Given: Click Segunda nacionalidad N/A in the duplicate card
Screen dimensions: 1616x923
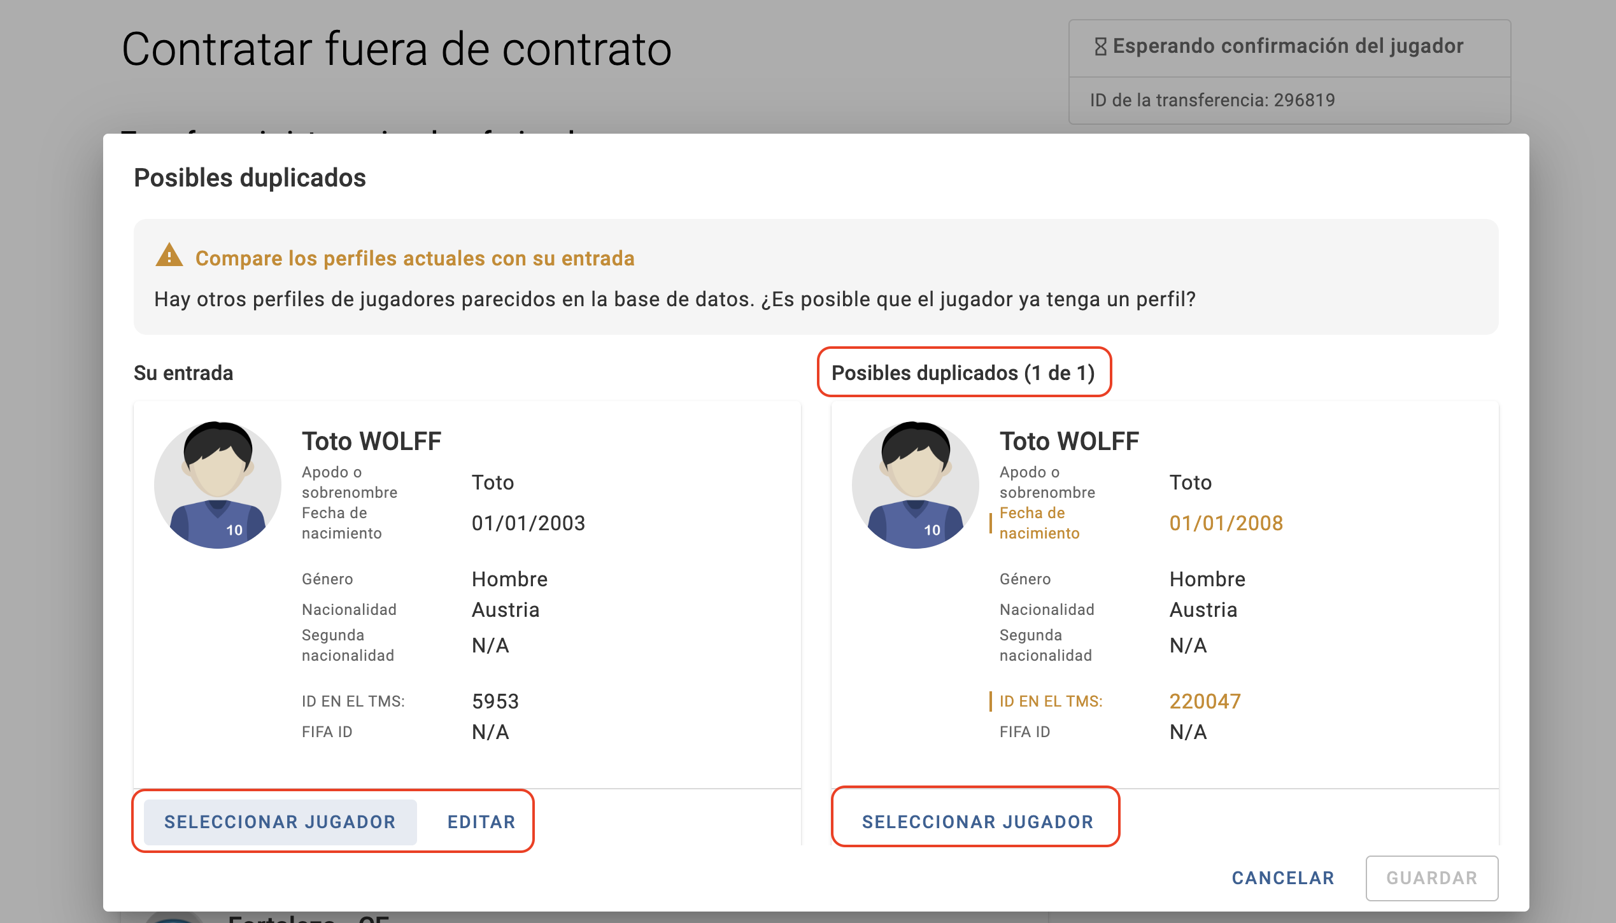Looking at the screenshot, I should (x=1188, y=645).
